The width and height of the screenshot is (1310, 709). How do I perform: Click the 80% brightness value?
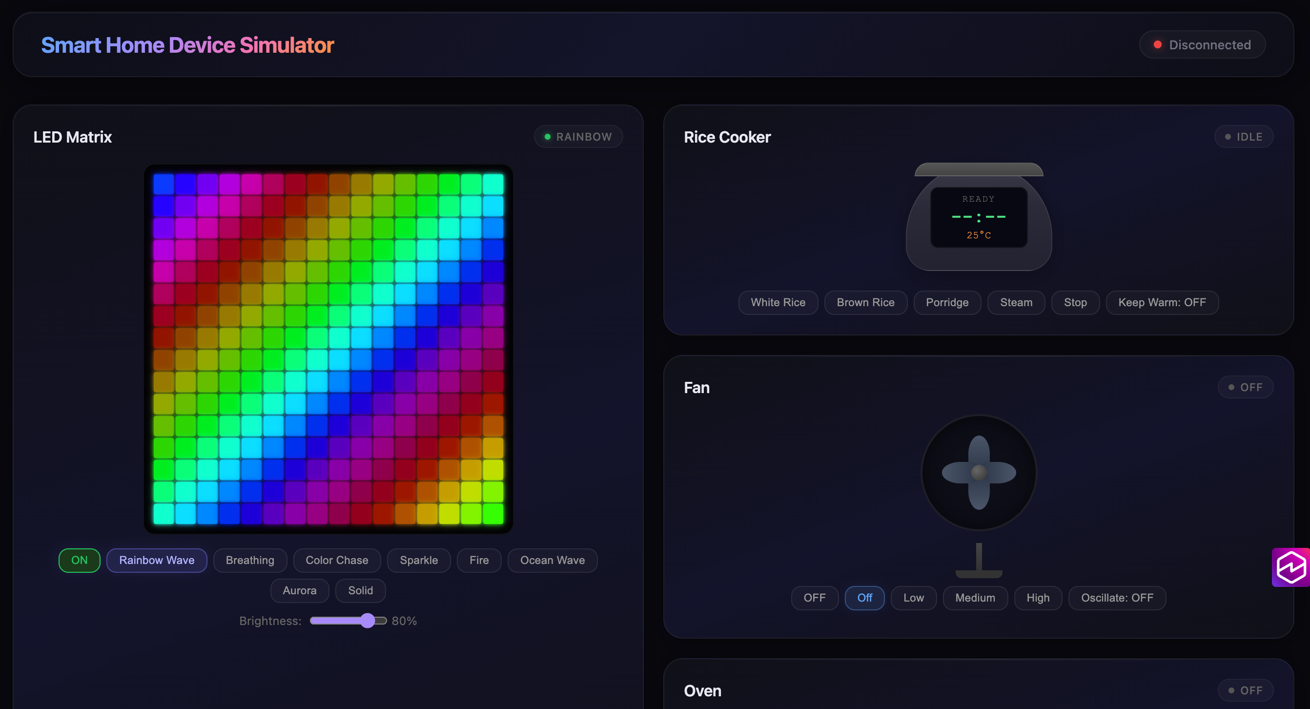(x=404, y=621)
